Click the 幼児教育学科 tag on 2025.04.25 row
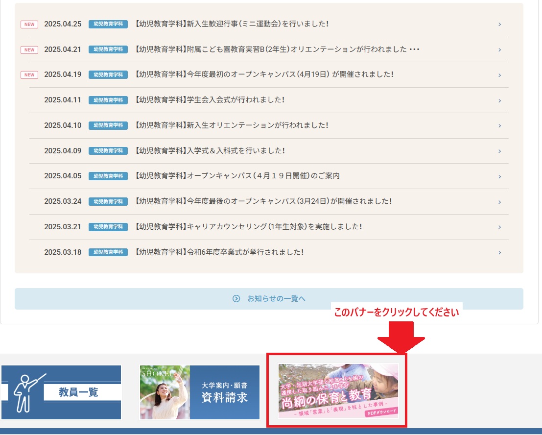The image size is (542, 435). click(x=108, y=24)
